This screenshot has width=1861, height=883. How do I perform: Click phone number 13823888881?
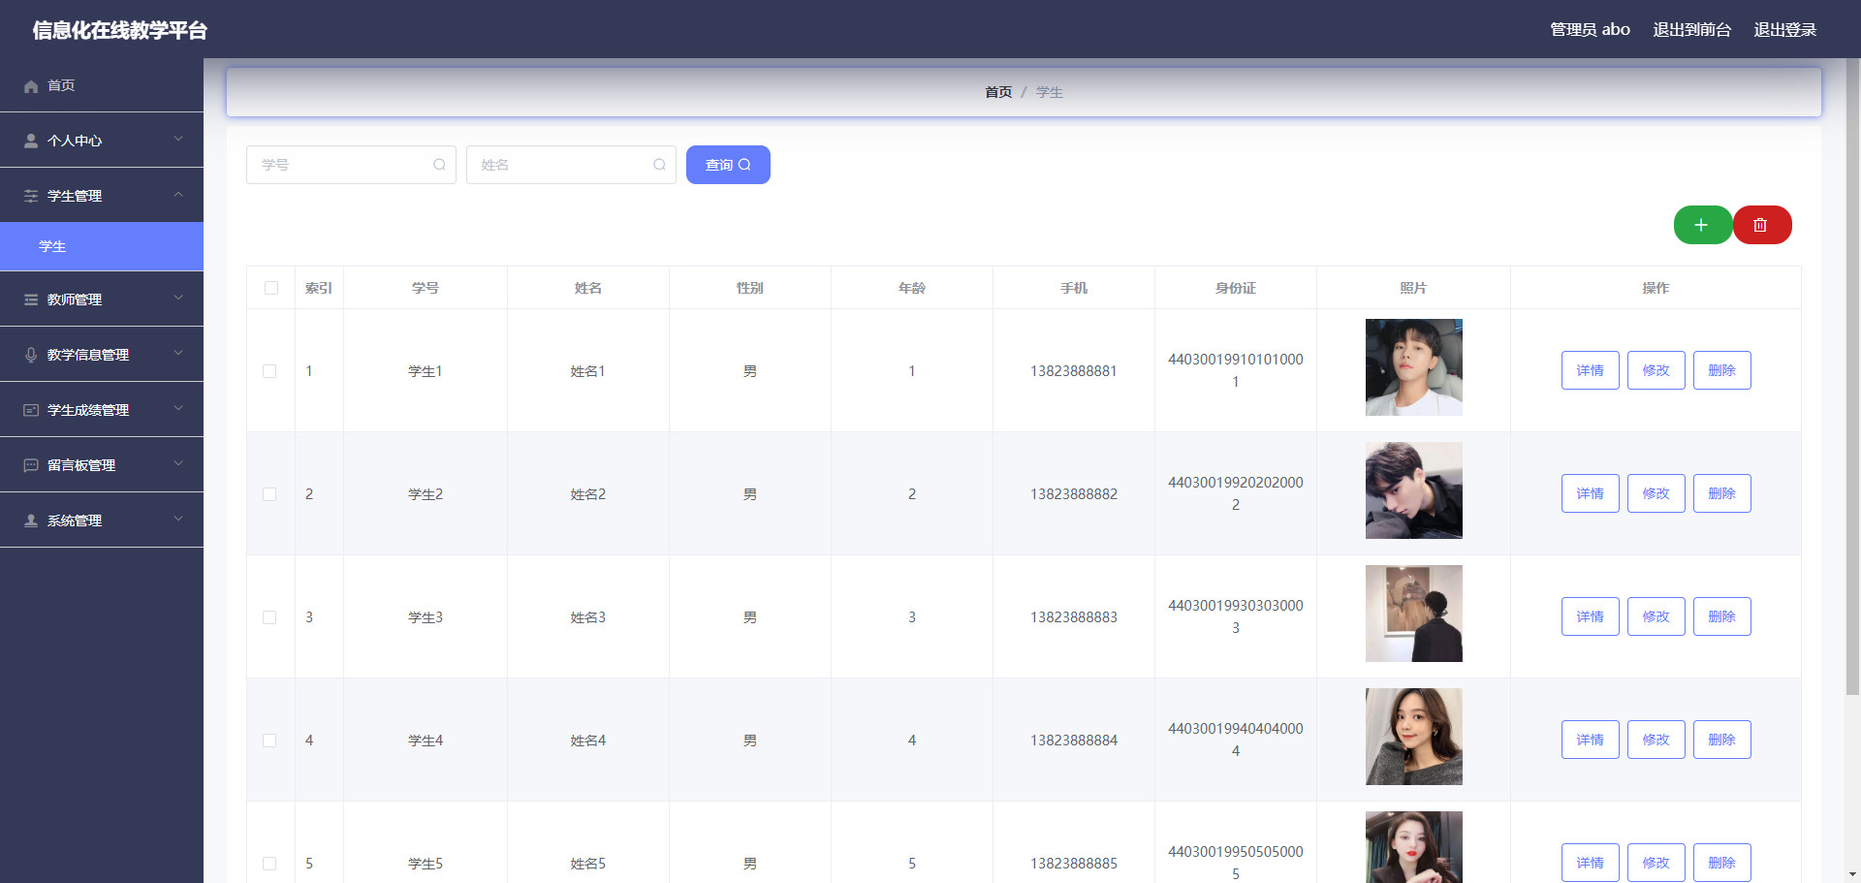(1073, 371)
